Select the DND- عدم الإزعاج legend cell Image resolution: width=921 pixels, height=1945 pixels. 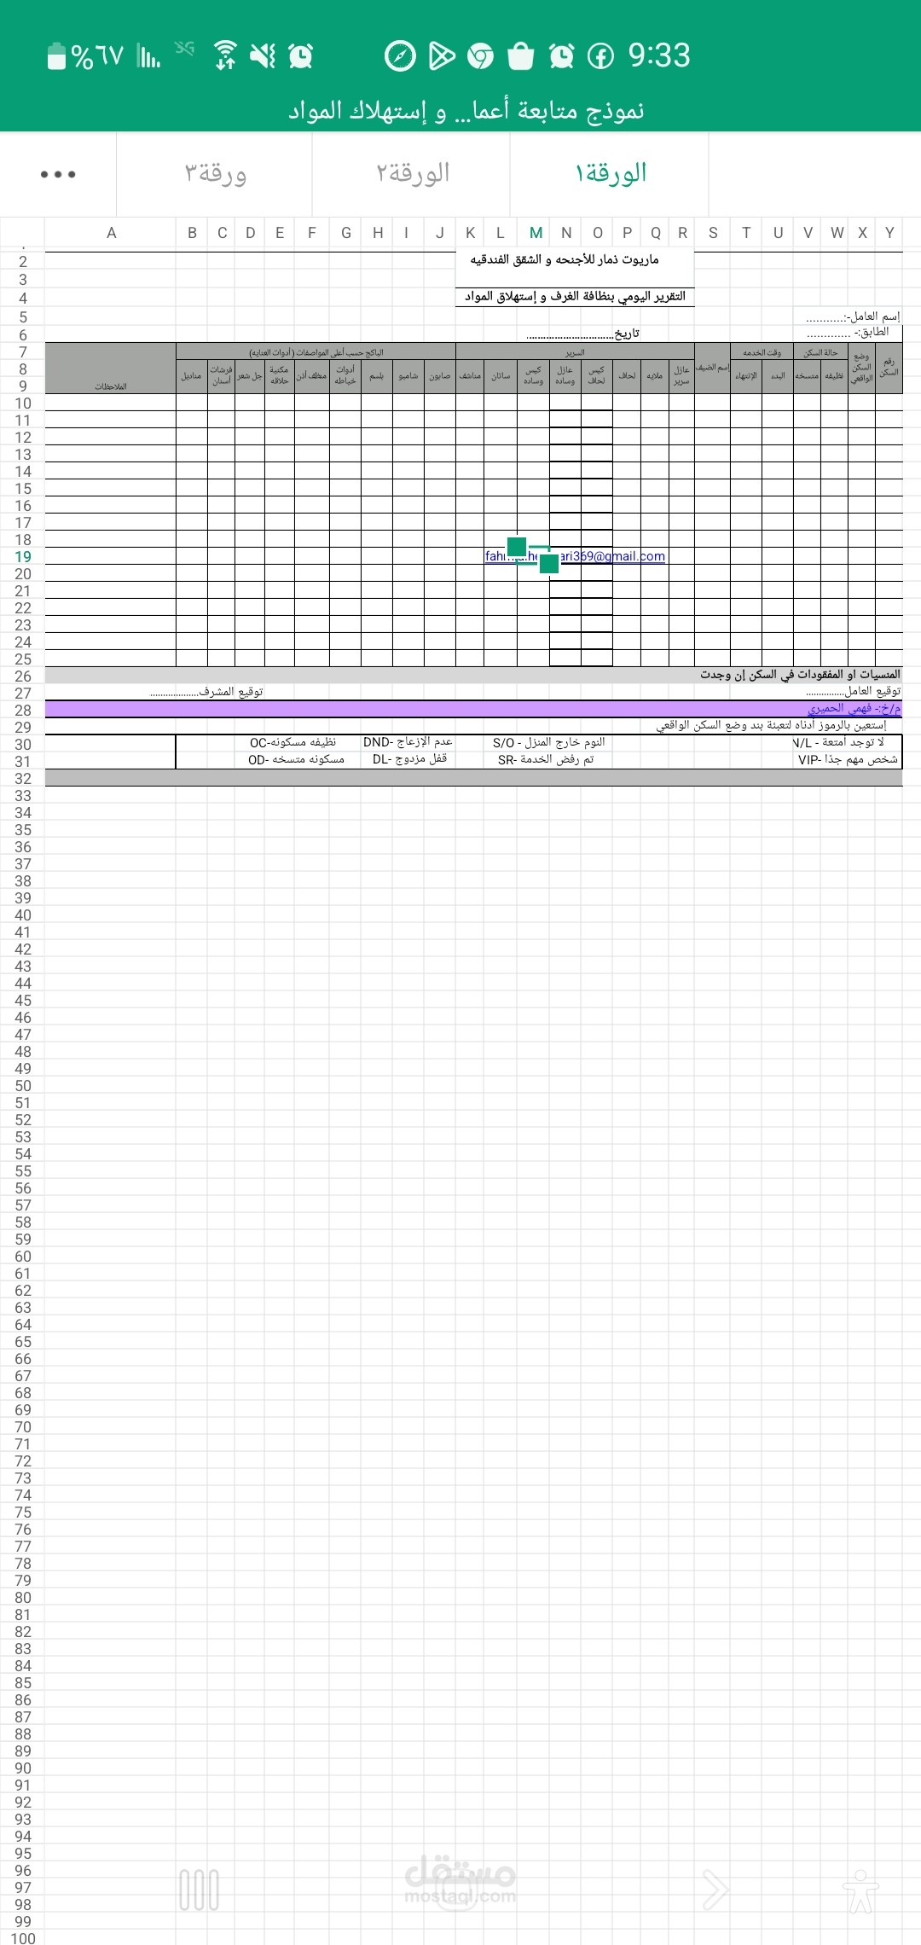point(408,742)
